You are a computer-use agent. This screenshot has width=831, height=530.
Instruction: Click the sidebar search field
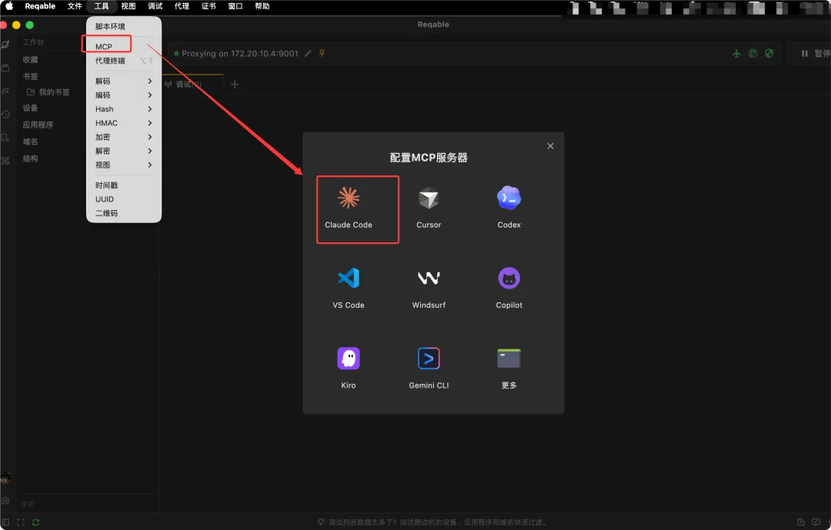[x=88, y=504]
